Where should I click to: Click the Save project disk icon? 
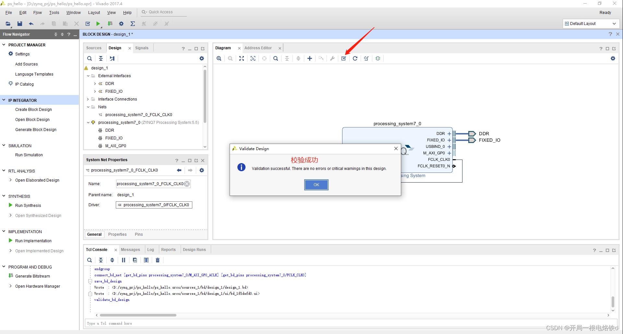click(20, 24)
